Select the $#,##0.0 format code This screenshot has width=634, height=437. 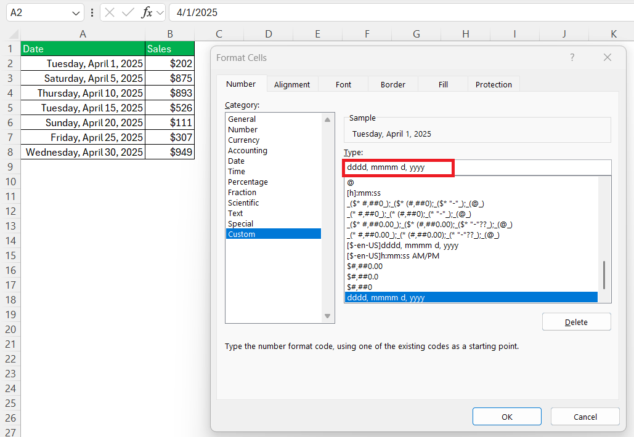[x=471, y=277]
